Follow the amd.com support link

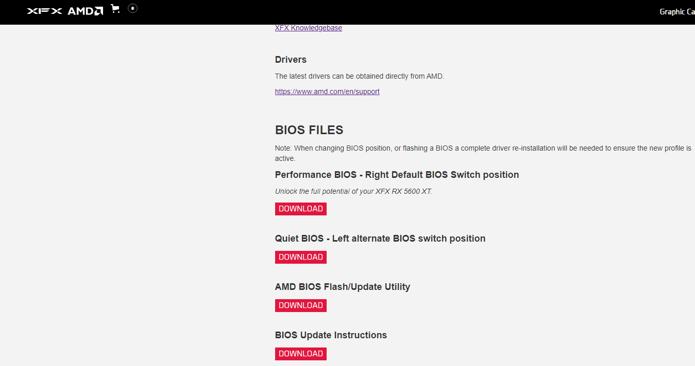[327, 92]
